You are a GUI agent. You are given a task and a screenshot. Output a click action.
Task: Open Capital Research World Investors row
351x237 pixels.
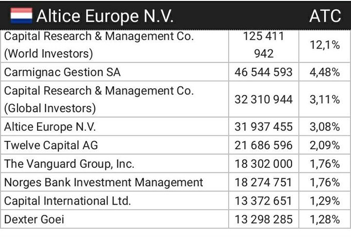click(99, 45)
